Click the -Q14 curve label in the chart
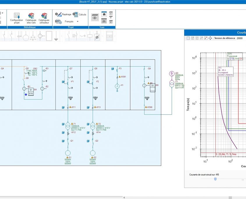Screen dimensions: 246x199 tap(231, 59)
